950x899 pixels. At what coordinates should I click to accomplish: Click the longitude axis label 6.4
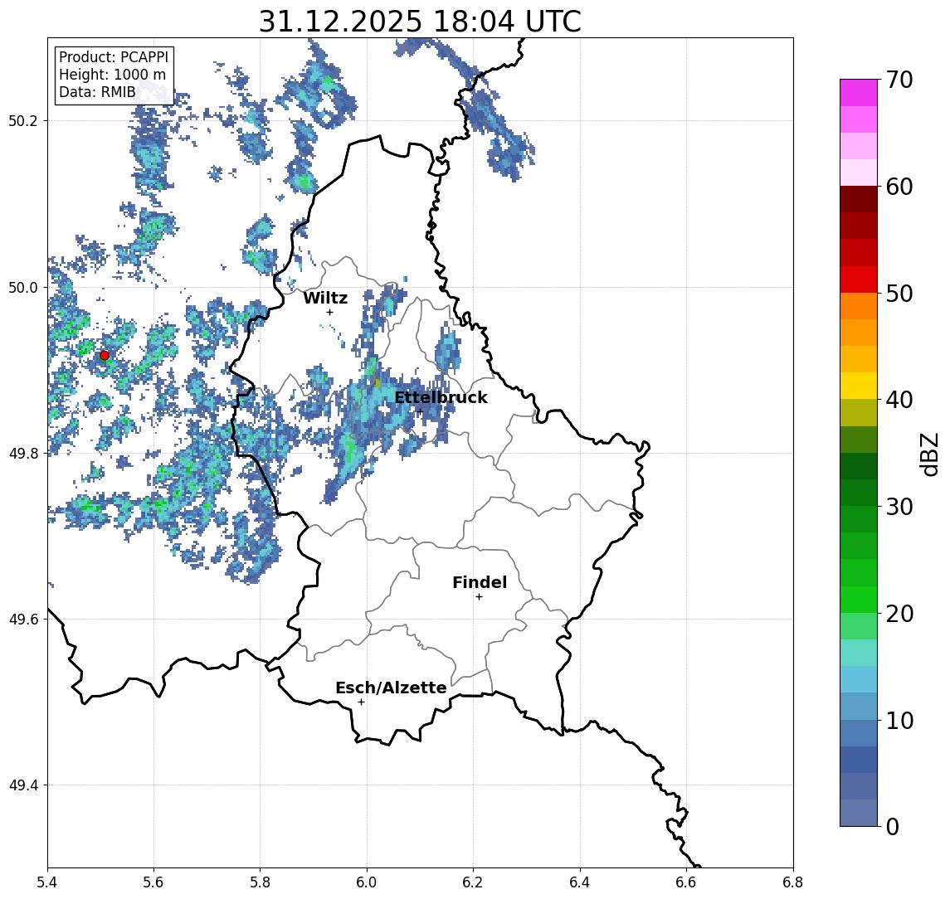click(x=580, y=882)
